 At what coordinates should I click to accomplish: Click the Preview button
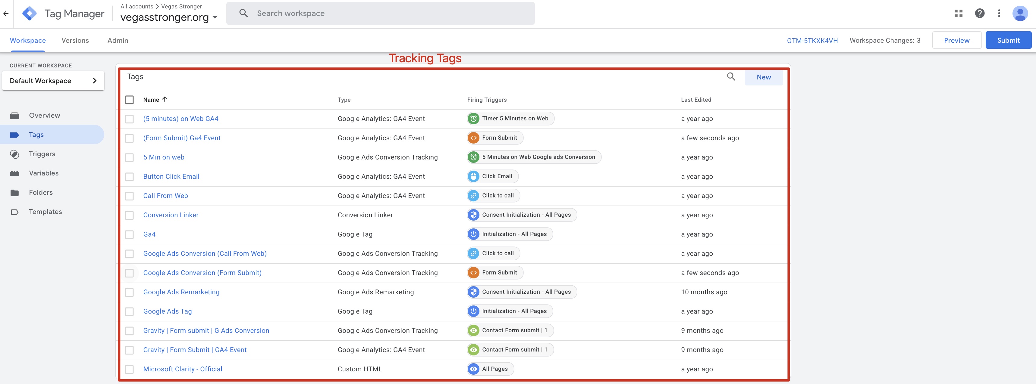(x=956, y=41)
